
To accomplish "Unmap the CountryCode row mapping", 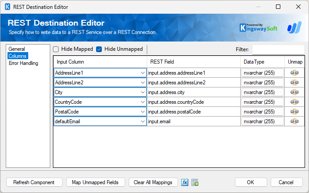I will click(x=294, y=102).
